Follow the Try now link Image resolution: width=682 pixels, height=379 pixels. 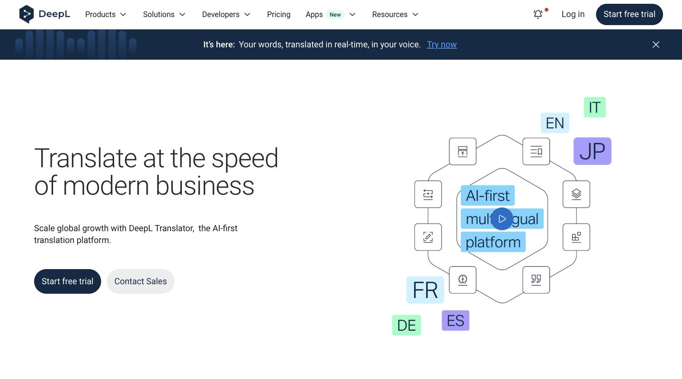pyautogui.click(x=442, y=45)
